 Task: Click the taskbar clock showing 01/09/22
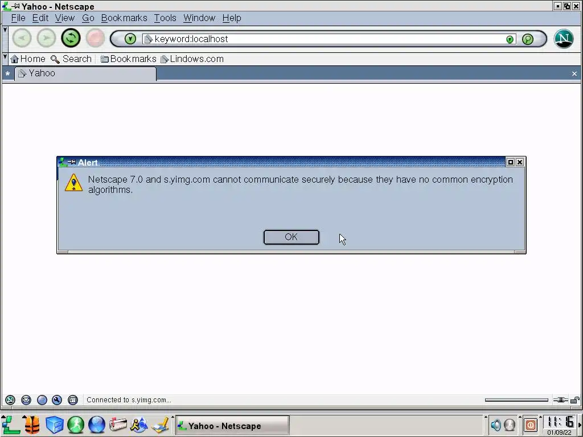(560, 425)
